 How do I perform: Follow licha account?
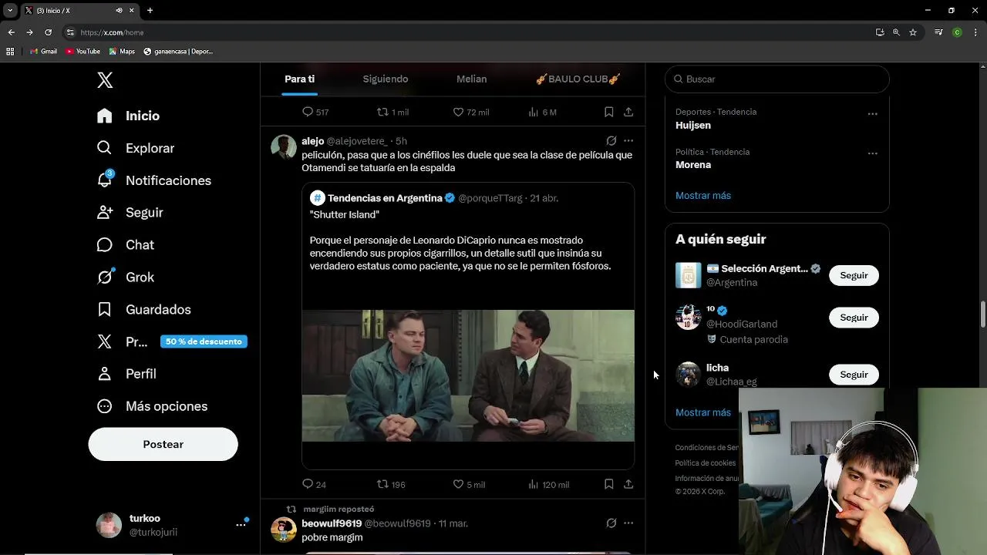(854, 375)
